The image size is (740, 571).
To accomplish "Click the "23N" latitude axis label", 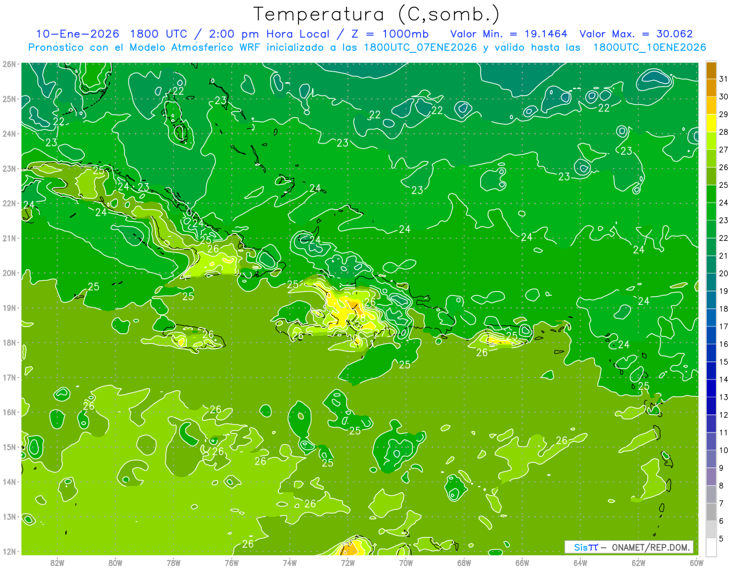I will pos(9,169).
